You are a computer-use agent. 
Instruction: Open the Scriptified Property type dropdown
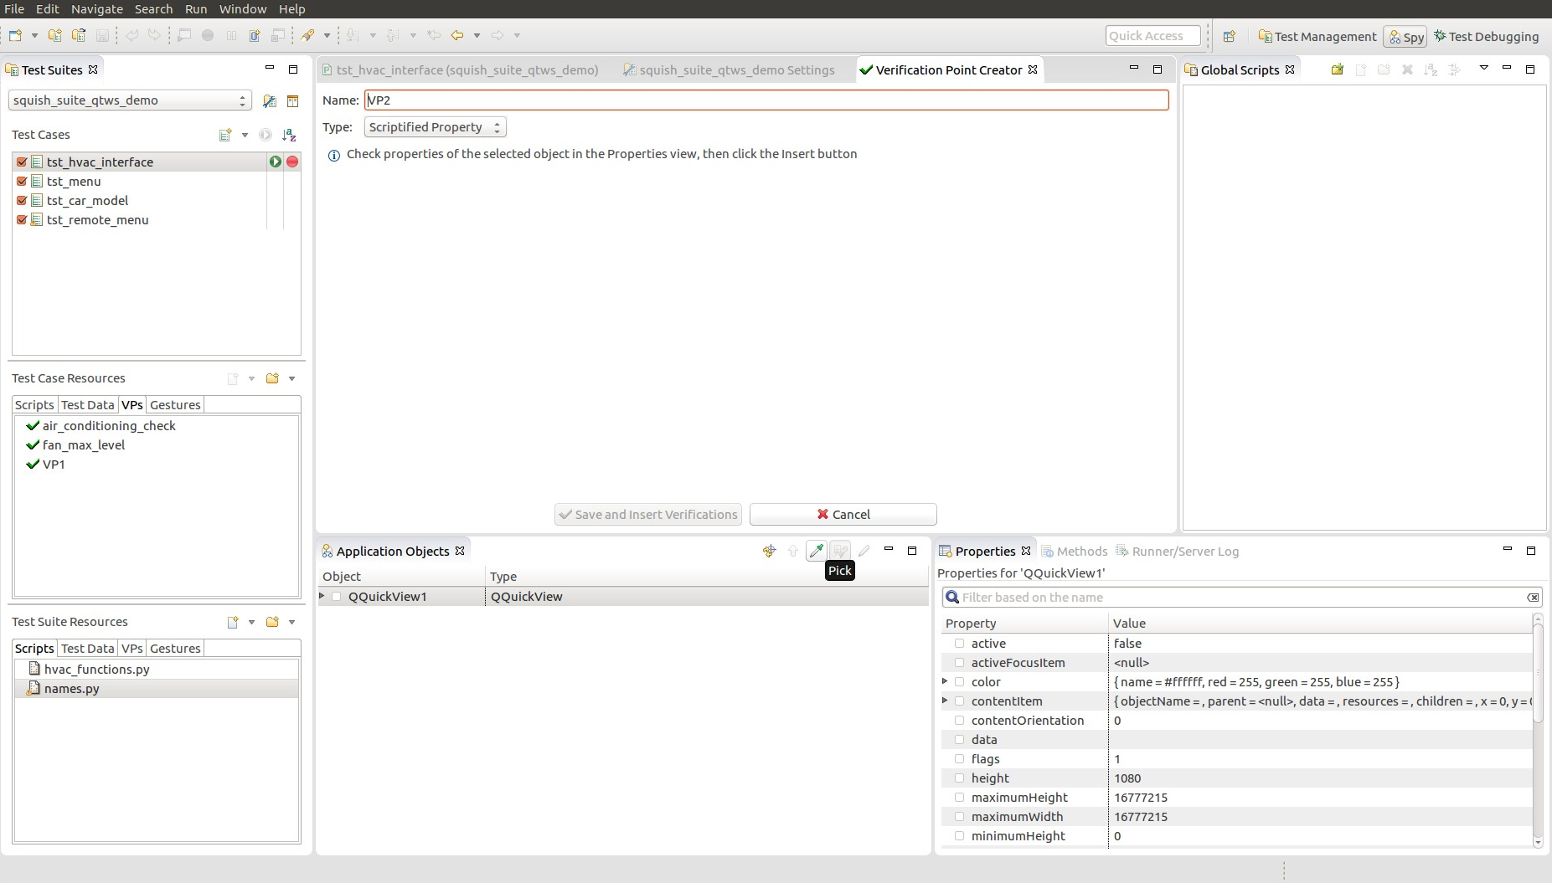point(435,127)
